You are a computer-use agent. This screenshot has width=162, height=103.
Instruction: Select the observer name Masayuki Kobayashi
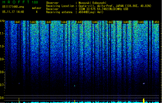click(x=92, y=3)
